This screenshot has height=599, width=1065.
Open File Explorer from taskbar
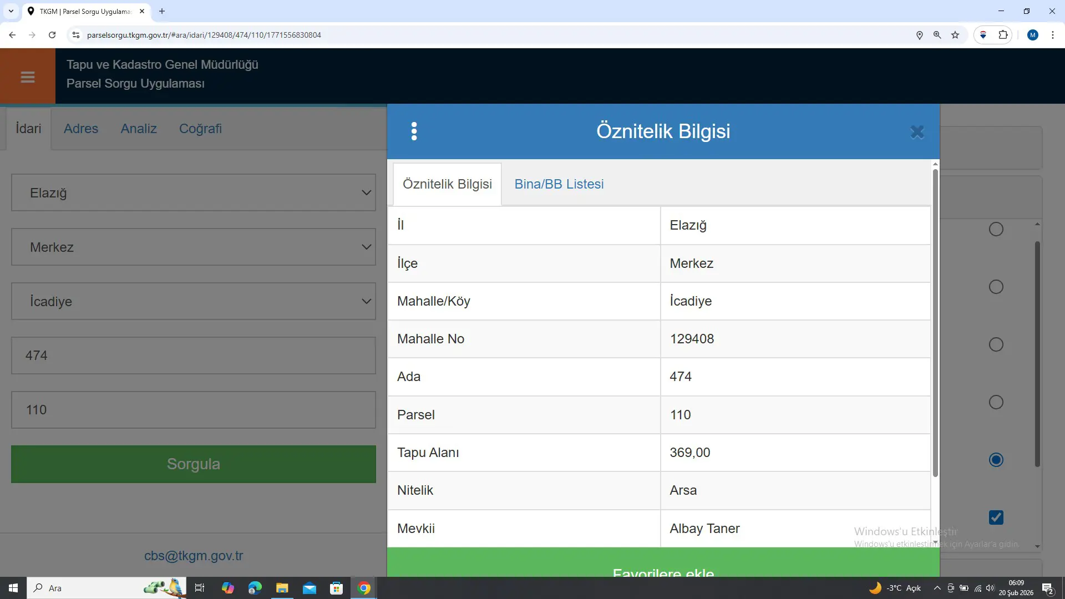(282, 588)
